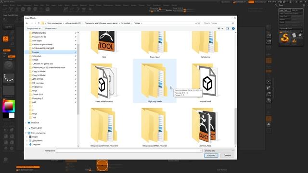The width and height of the screenshot is (308, 173).
Task: Click the 'Открыть' button
Action: pyautogui.click(x=211, y=156)
